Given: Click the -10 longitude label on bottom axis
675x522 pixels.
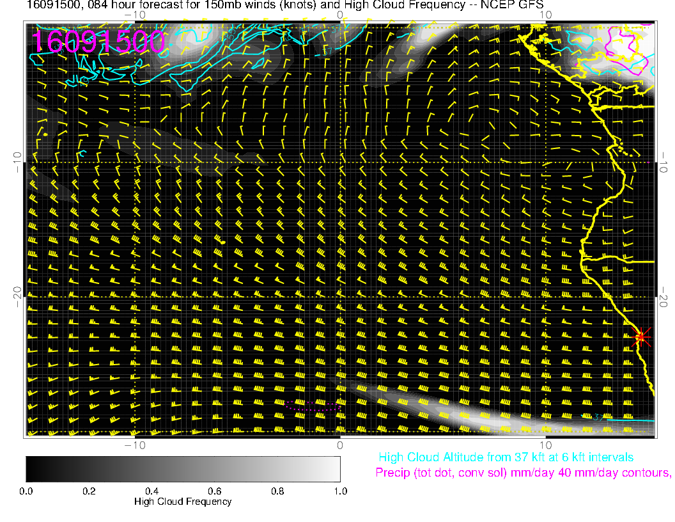Looking at the screenshot, I should (134, 445).
